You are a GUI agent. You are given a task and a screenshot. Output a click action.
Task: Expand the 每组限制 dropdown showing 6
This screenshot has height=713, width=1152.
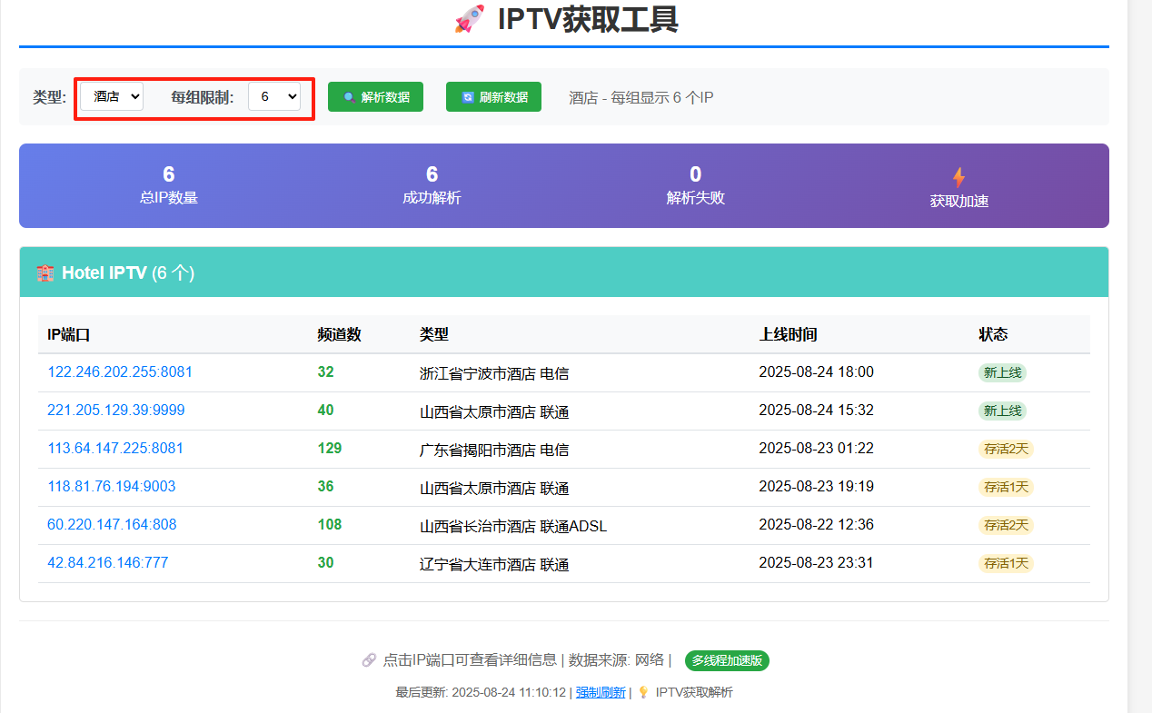click(274, 96)
